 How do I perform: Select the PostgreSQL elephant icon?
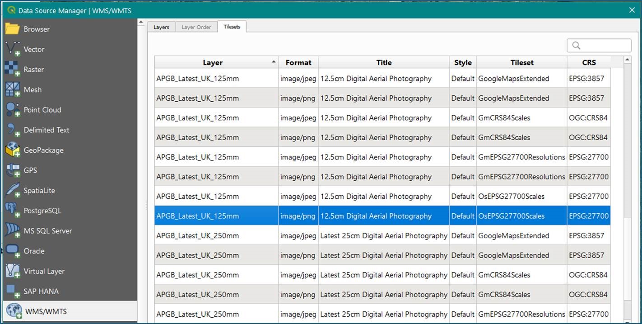13,211
